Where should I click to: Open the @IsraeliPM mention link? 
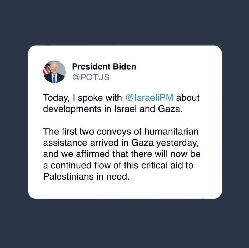click(149, 98)
